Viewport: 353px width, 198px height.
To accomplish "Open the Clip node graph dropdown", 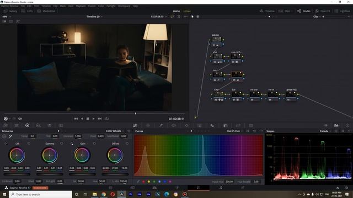I will tap(317, 16).
